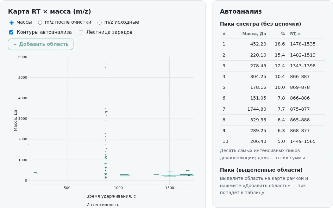
Task: Select the «массы» radio button
Action: click(11, 22)
